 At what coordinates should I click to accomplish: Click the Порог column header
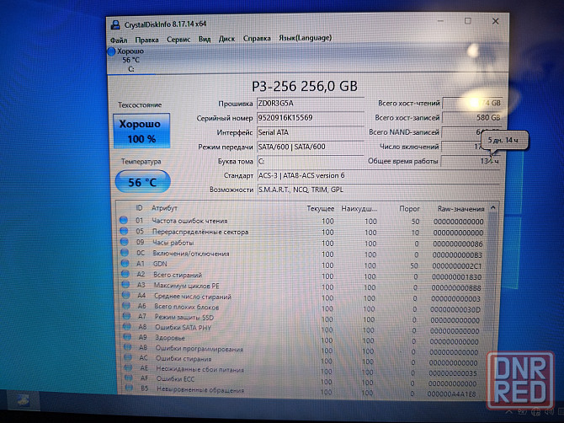click(x=409, y=209)
